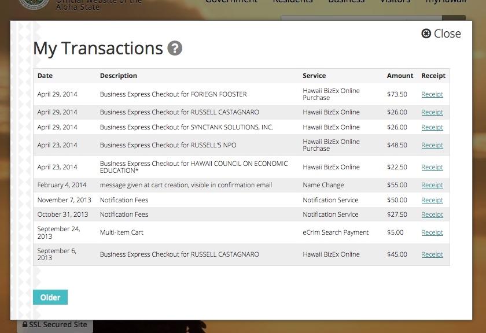
Task: Click the Multi-Item Cart description
Action: [x=122, y=232]
